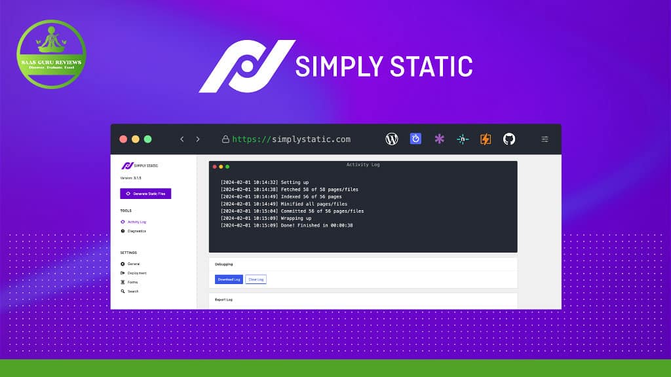
Task: Open Forms settings
Action: click(x=132, y=282)
